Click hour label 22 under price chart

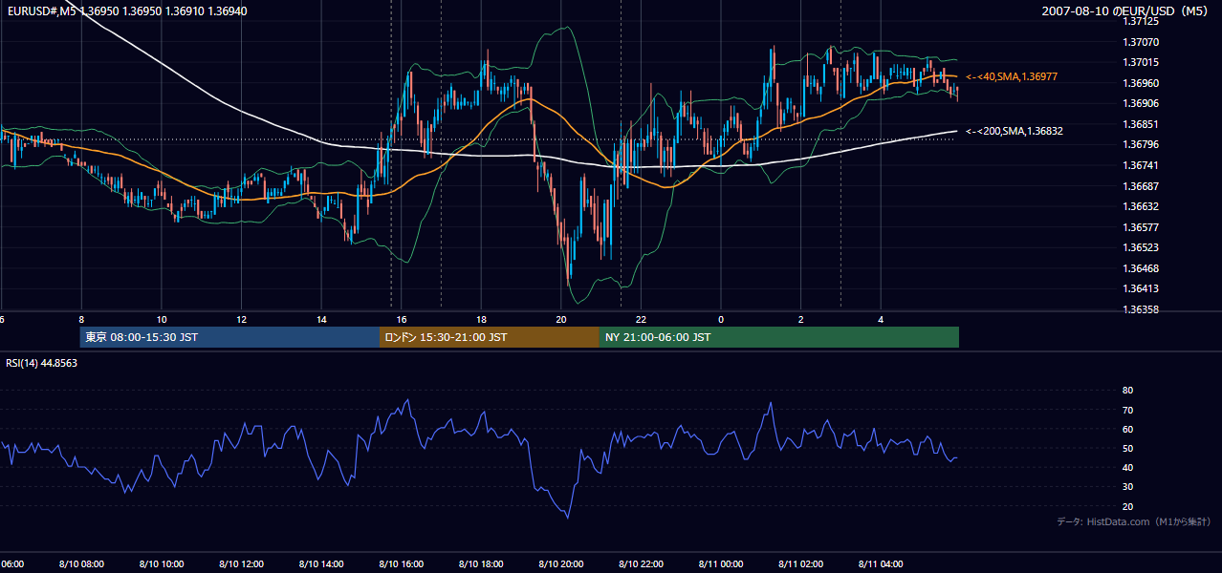point(641,319)
